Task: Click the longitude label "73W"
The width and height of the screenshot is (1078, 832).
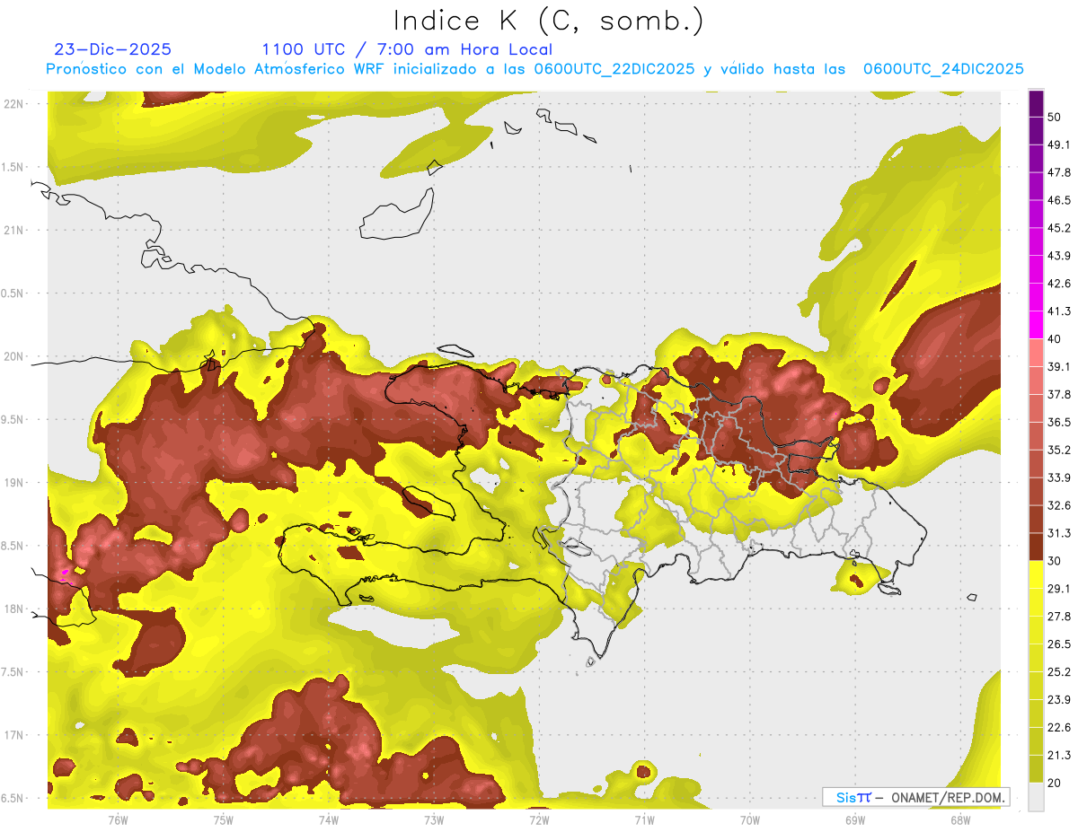Action: coord(434,820)
